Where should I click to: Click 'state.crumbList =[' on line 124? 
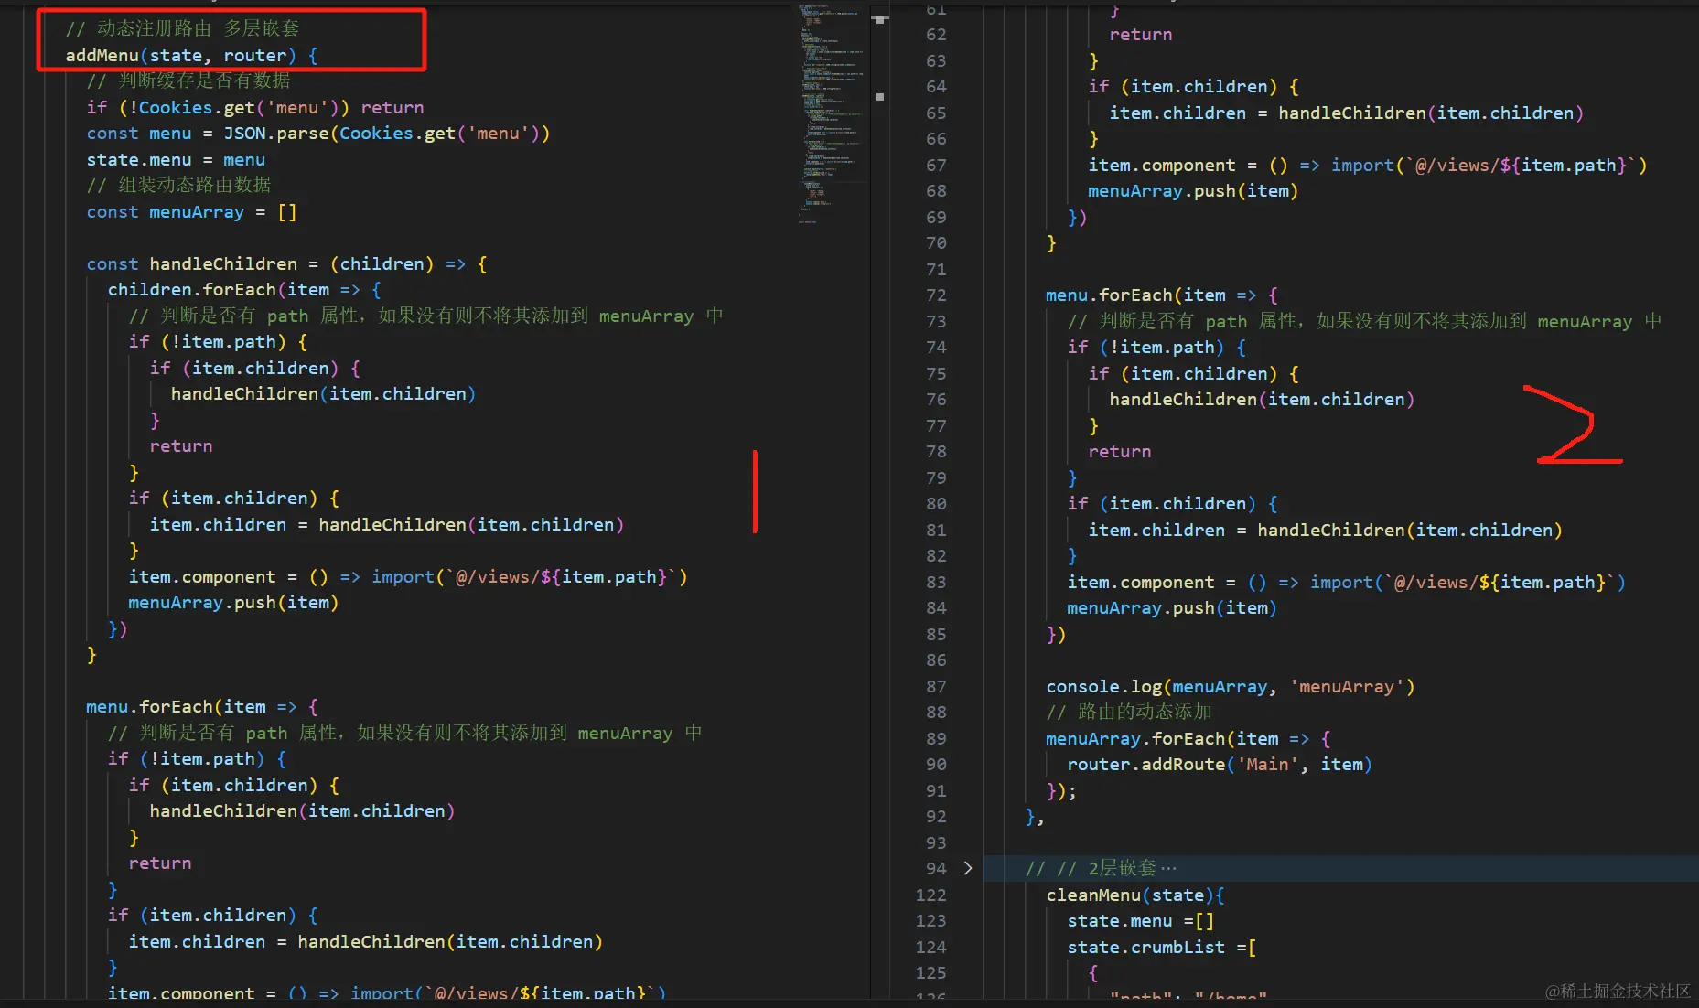1162,948
